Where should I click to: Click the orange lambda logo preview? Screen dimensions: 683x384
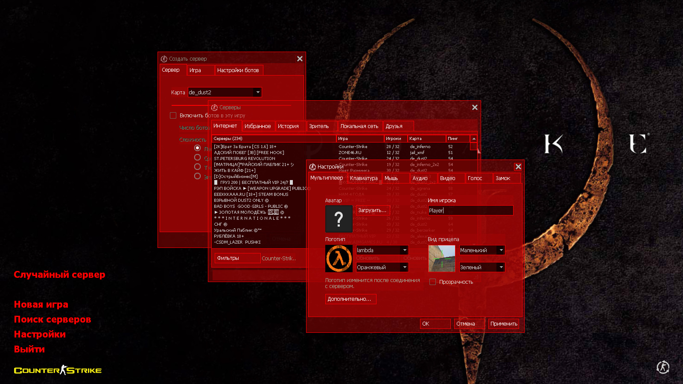(339, 259)
